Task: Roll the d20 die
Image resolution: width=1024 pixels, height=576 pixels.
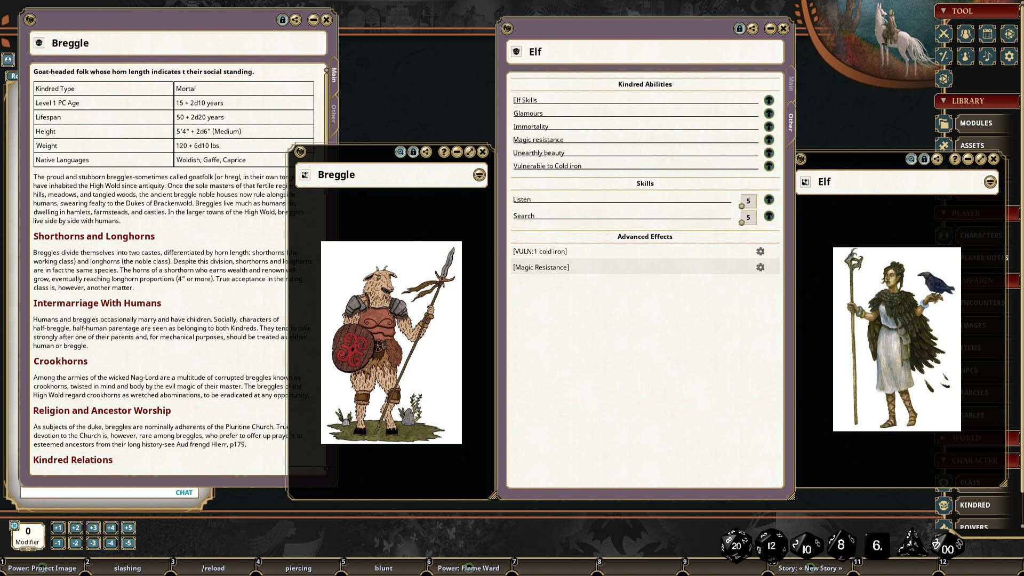Action: pyautogui.click(x=736, y=545)
